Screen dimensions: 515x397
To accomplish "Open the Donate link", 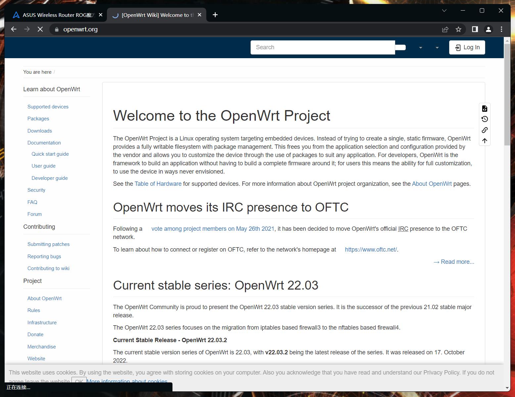I will coord(35,335).
